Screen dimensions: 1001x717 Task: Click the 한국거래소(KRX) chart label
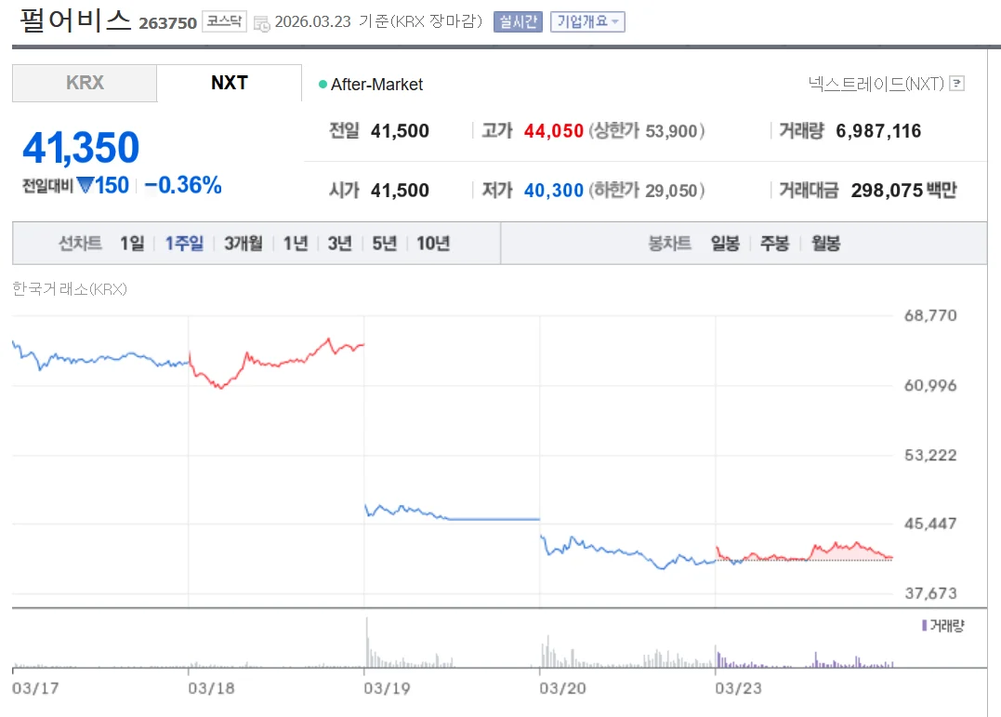pos(70,289)
